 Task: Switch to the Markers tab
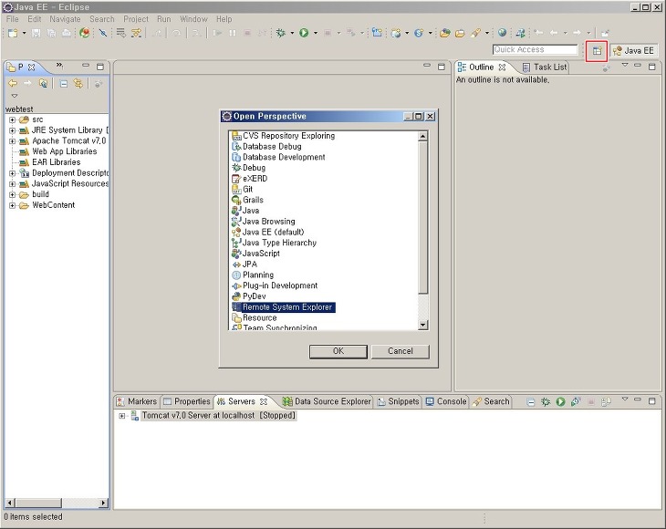[x=137, y=401]
